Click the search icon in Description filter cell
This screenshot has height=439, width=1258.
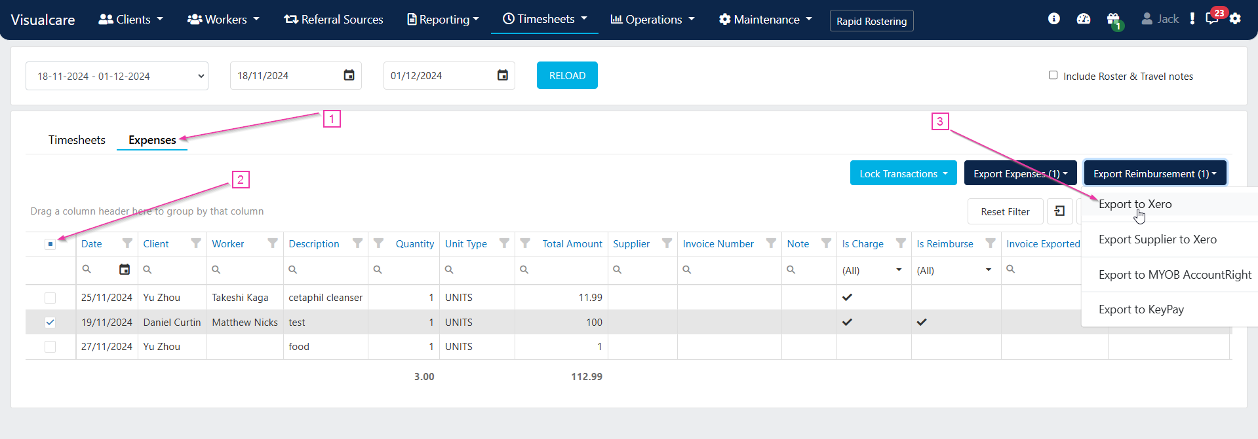pyautogui.click(x=293, y=270)
